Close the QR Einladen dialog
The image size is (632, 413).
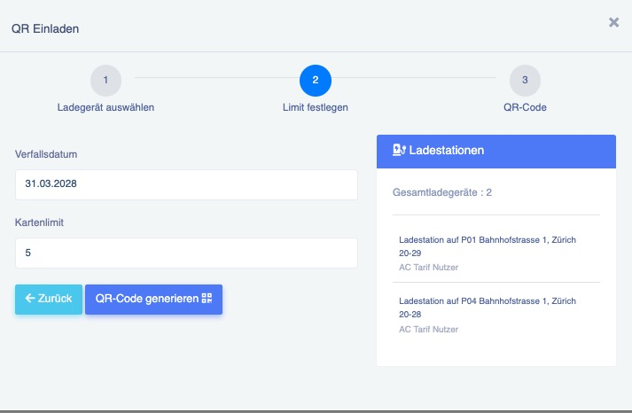(613, 23)
